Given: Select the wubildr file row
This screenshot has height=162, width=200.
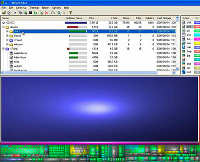Looking at the screenshot, I should pos(88,66).
